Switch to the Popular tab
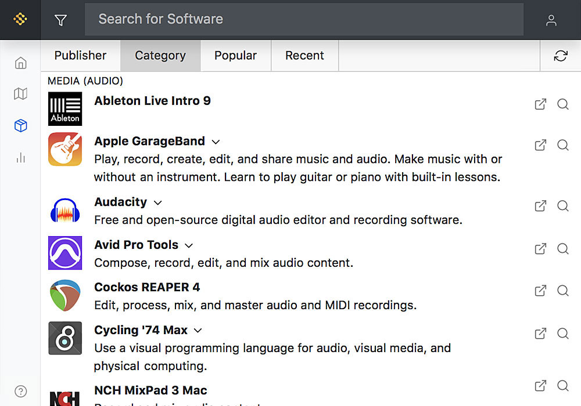This screenshot has height=406, width=581. pos(236,56)
